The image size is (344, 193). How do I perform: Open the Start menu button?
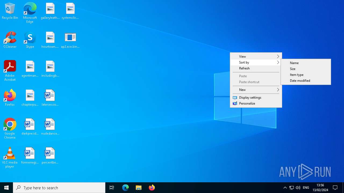pyautogui.click(x=6, y=188)
